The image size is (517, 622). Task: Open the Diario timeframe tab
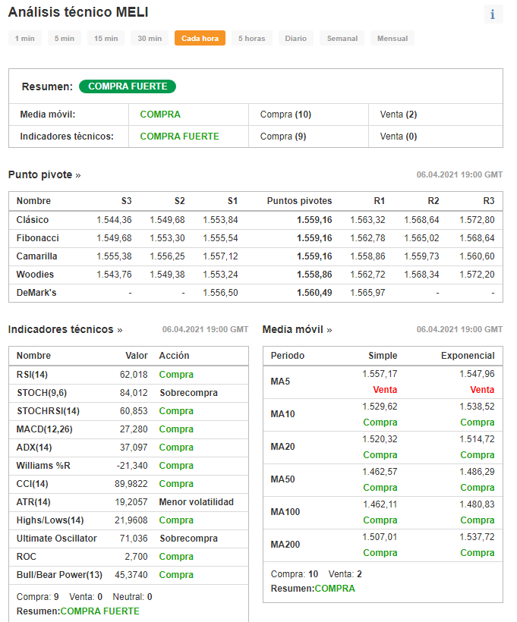tap(296, 39)
